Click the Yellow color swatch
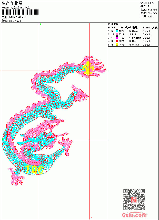Screen dimensions: 159x220 pos(117,45)
